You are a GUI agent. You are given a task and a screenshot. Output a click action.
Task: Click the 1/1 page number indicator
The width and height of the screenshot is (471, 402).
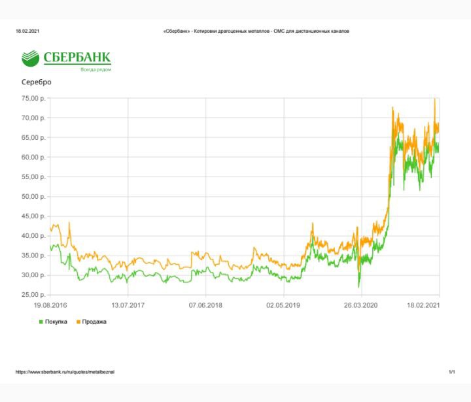coord(452,372)
